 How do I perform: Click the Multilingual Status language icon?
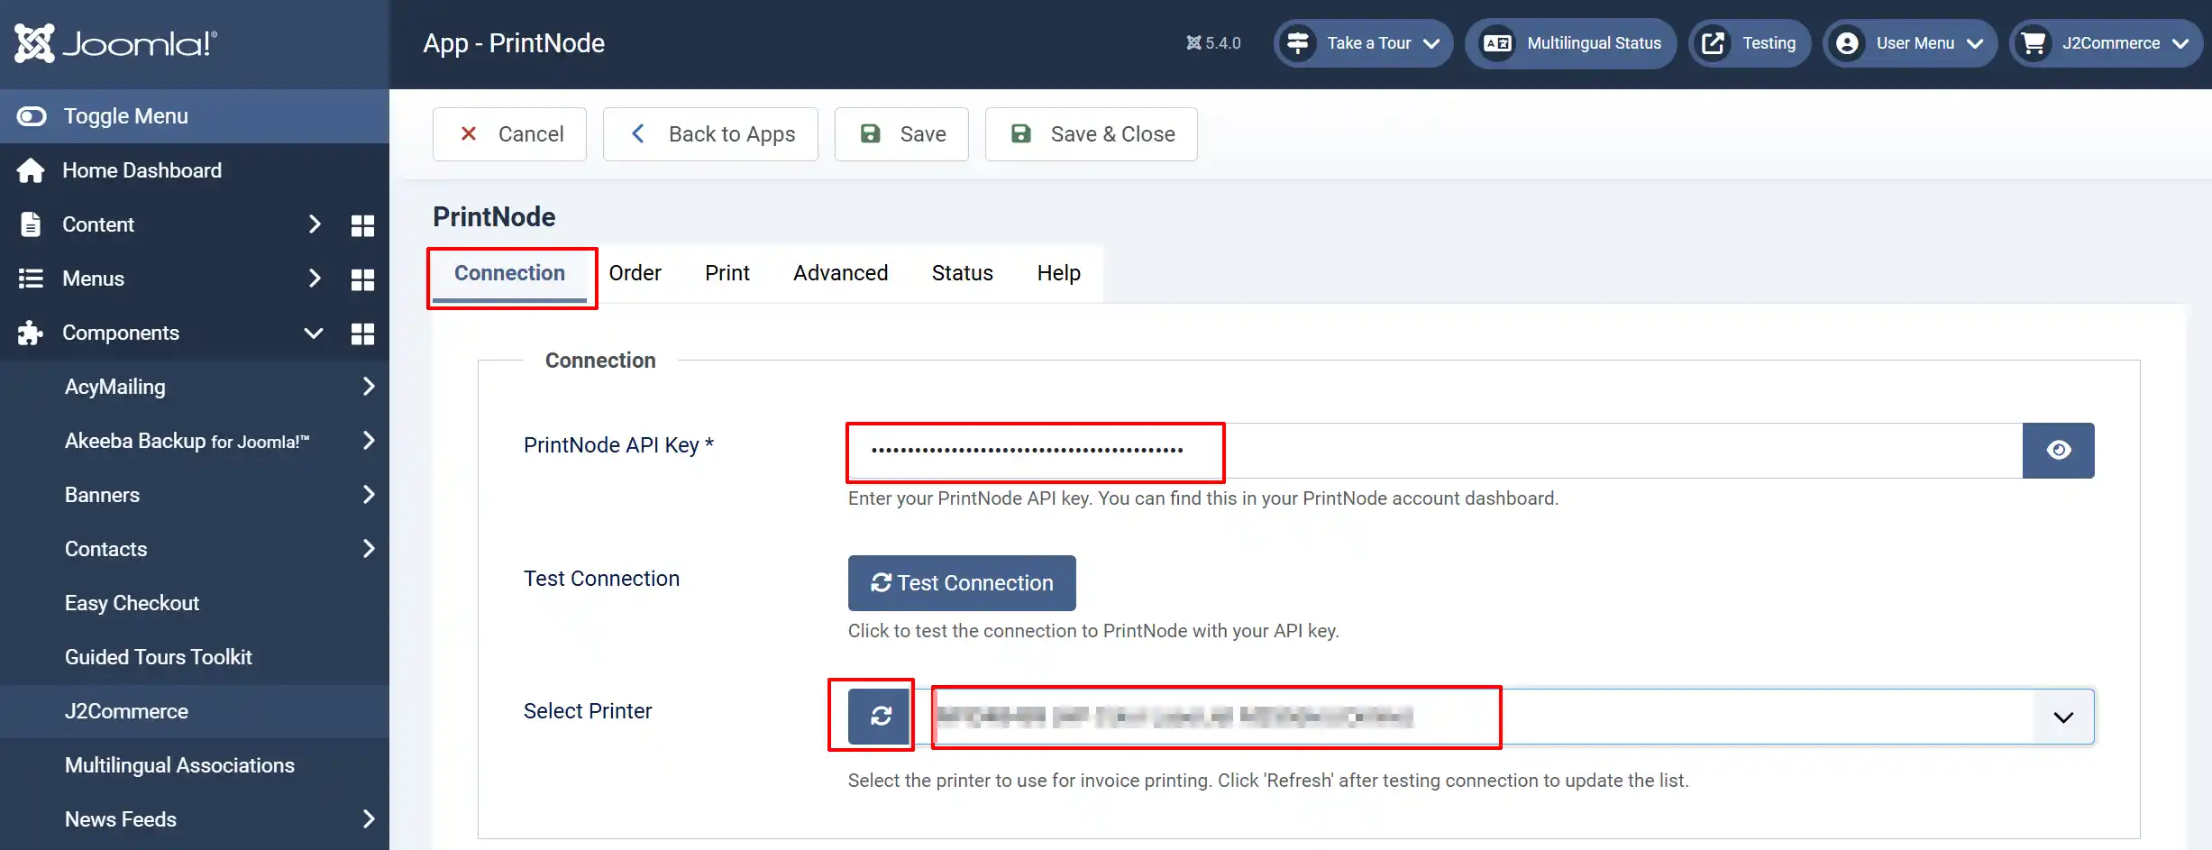1498,43
